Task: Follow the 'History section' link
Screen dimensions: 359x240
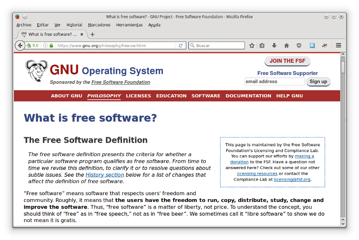Action: point(105,175)
